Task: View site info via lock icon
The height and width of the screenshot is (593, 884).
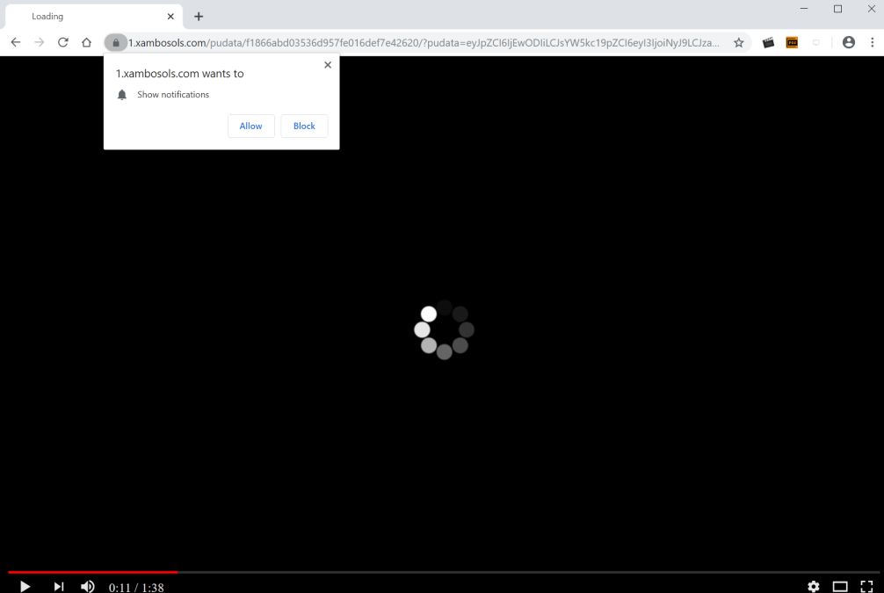Action: point(116,42)
